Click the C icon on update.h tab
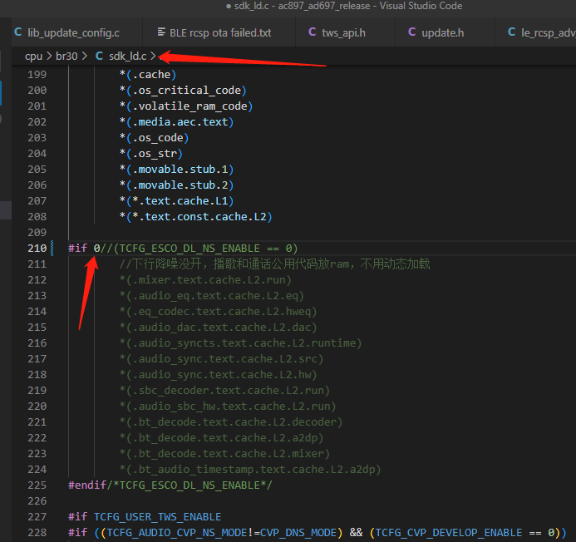576x542 pixels. click(x=411, y=32)
